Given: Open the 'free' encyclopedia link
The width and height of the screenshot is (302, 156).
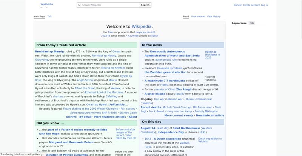Looking at the screenshot, I should coord(110,32).
